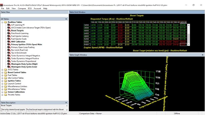Click the Fuel Injector Scale table icon

point(9,39)
